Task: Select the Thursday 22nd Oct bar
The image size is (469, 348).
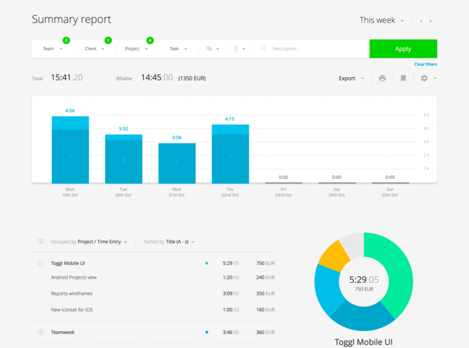Action: coord(230,154)
